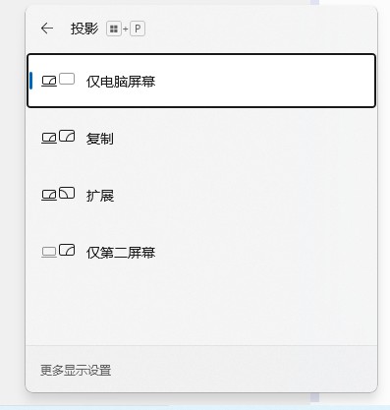Click second monitor icon in 扩展 row
Screen dimensions: 390x410
click(x=67, y=193)
